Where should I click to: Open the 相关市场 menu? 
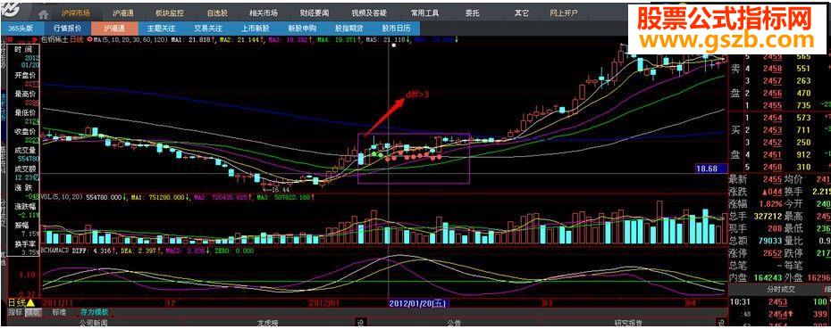click(x=264, y=12)
